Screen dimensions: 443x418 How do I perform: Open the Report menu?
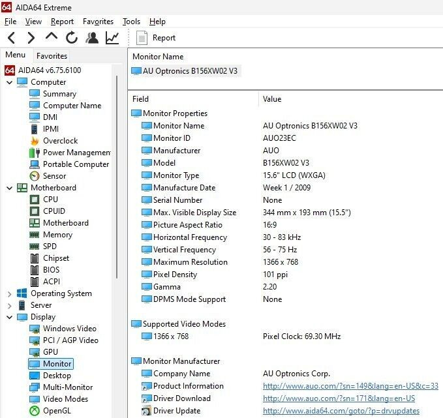pyautogui.click(x=62, y=22)
